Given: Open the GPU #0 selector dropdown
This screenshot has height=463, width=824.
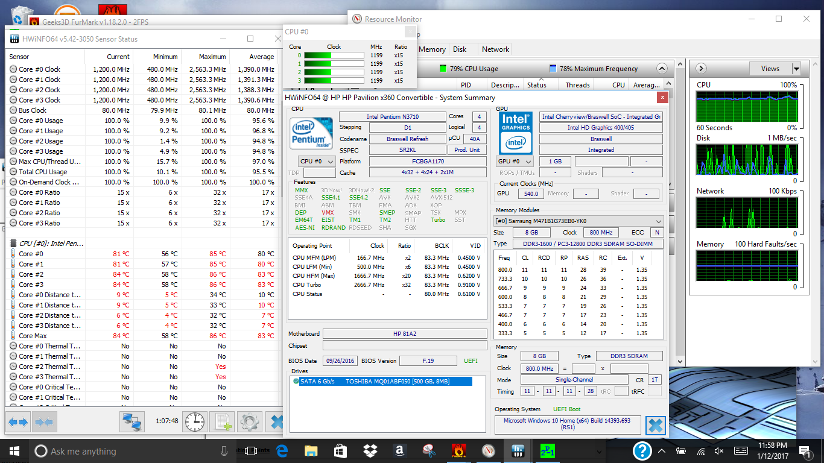Looking at the screenshot, I should click(516, 162).
